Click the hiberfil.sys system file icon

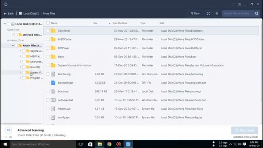[x=53, y=109]
